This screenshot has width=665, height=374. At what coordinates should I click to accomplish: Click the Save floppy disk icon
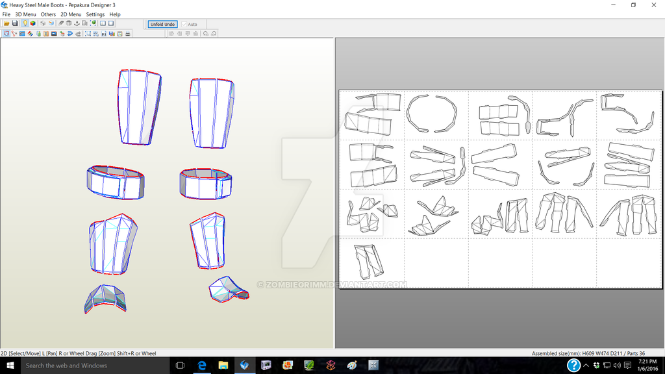(x=15, y=23)
